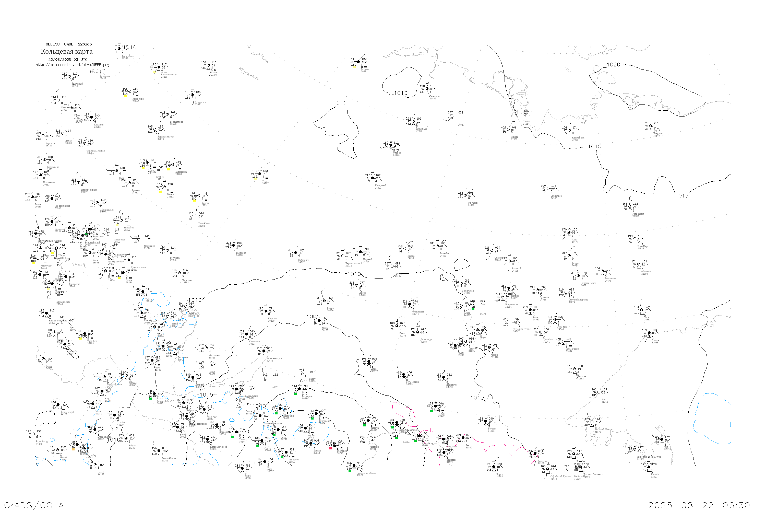Click the Джалинда station name label
766x511 pixels.
421,129
